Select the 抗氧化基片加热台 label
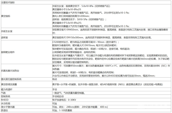The image size is (172, 113). 10,71
